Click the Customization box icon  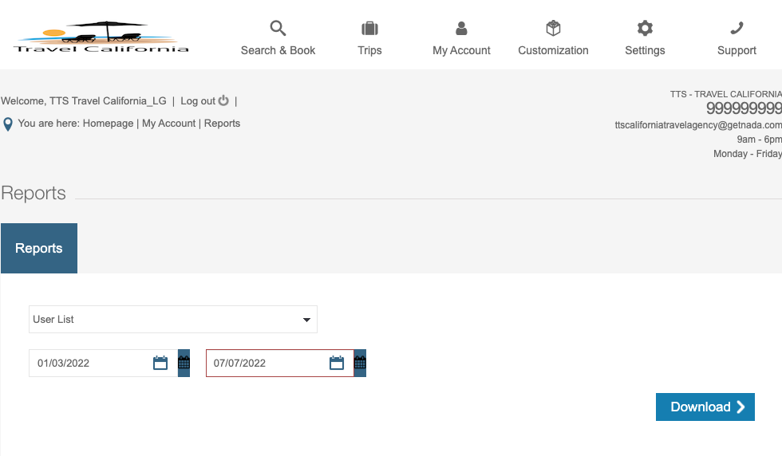pos(553,28)
